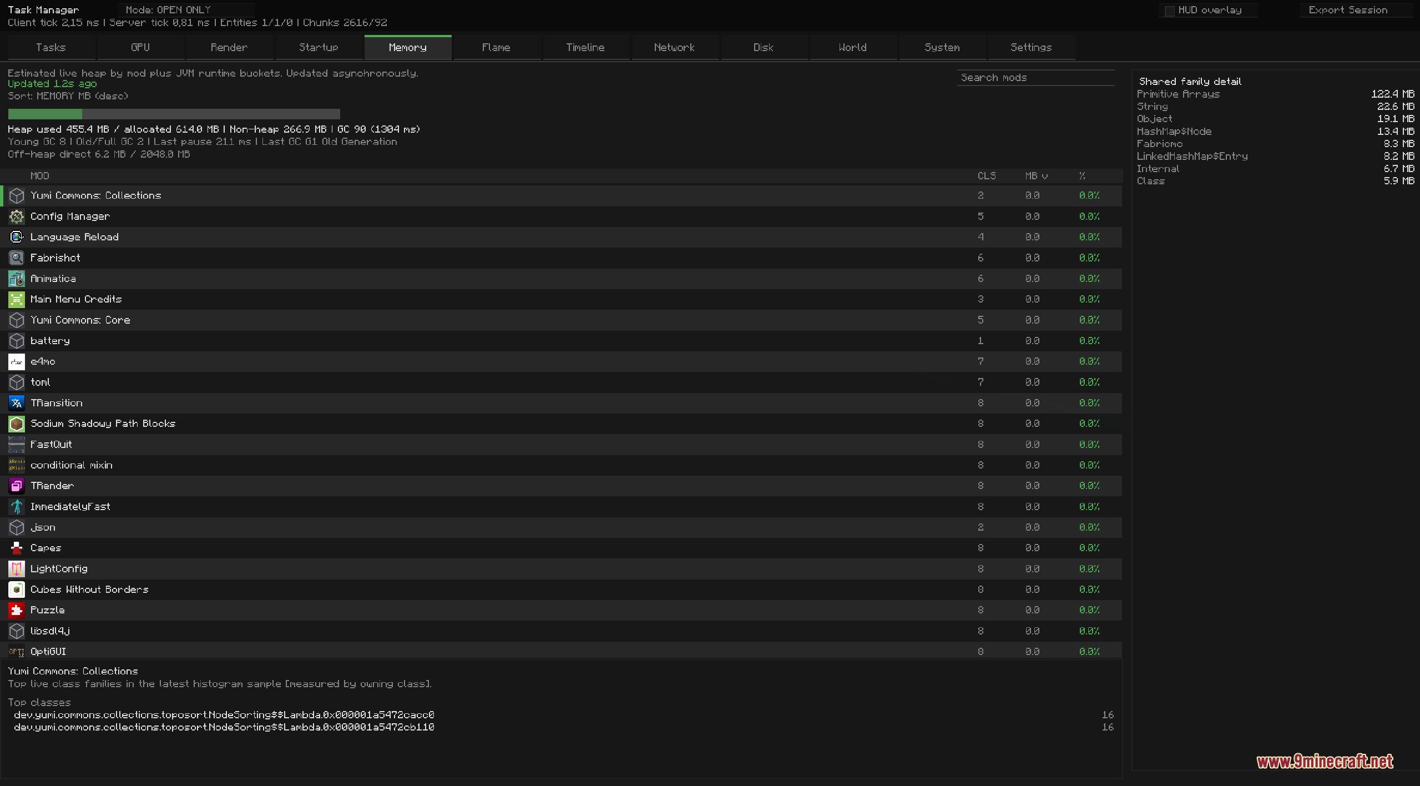Switch to the Disk tab

(x=764, y=47)
